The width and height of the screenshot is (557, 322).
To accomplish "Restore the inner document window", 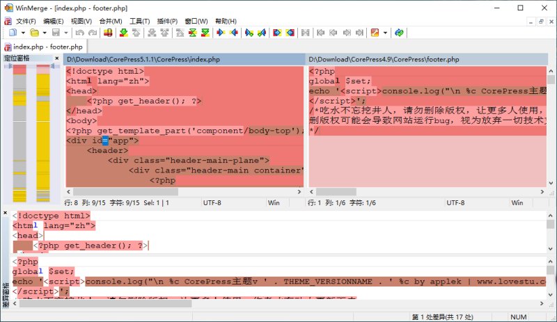I will click(541, 22).
